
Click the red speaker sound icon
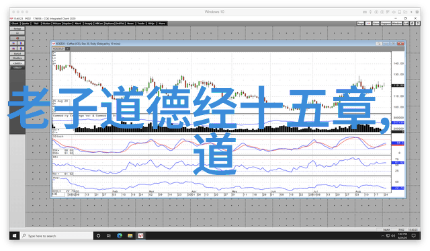(x=17, y=38)
